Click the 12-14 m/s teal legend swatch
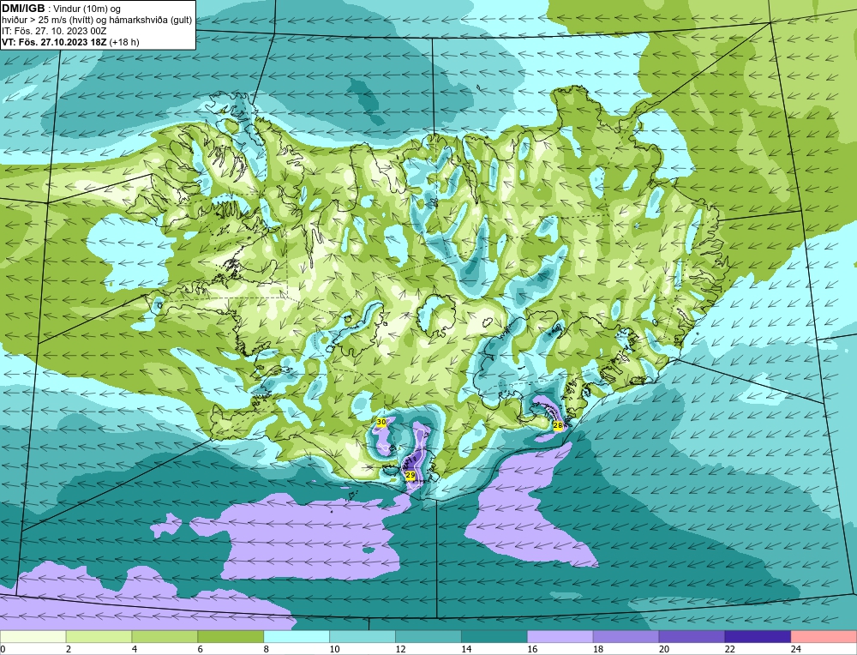This screenshot has height=655, width=857. pyautogui.click(x=428, y=637)
